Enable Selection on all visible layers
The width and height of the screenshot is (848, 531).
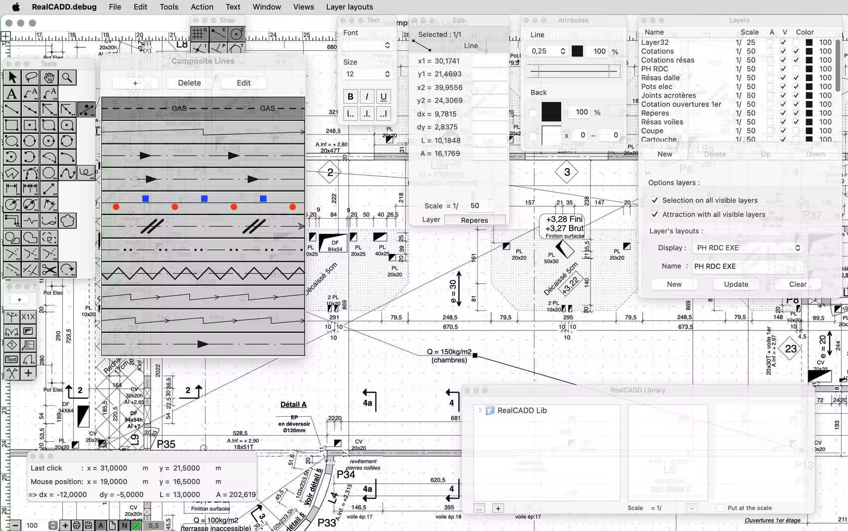655,200
